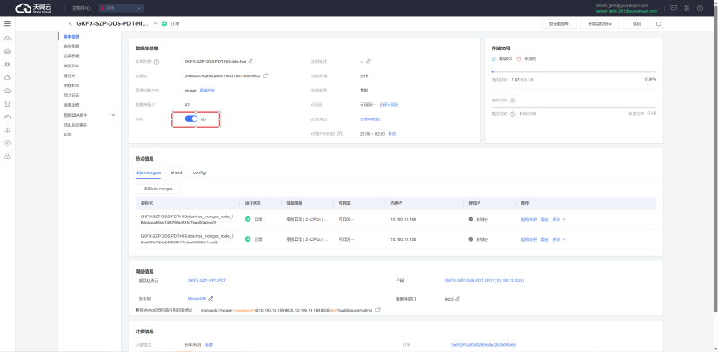718x352 pixels.
Task: Click the top 重启 instance button
Action: pos(636,24)
